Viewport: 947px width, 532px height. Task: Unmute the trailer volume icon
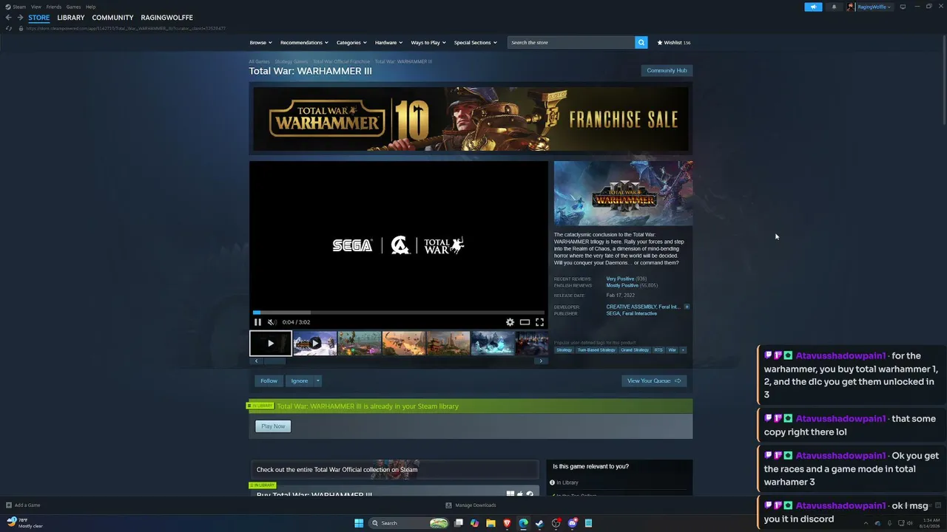point(272,322)
